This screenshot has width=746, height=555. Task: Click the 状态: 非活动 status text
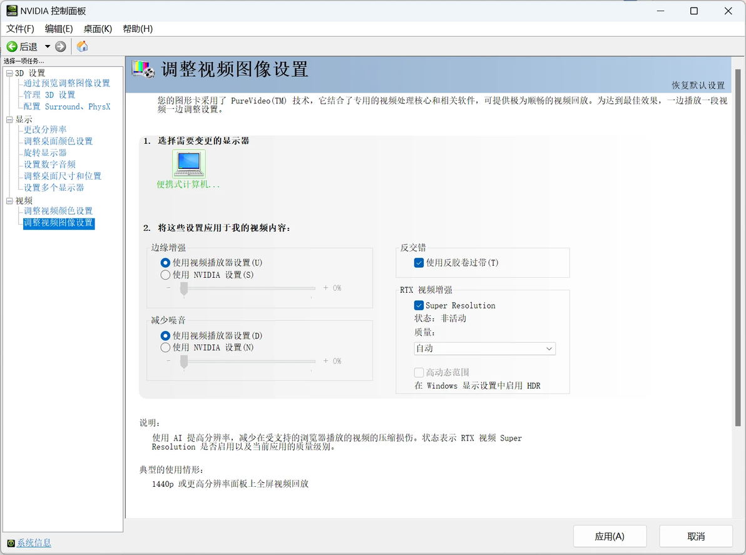pyautogui.click(x=440, y=318)
